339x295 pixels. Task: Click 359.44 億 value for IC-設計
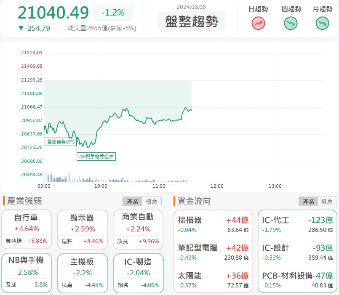[x=320, y=258]
